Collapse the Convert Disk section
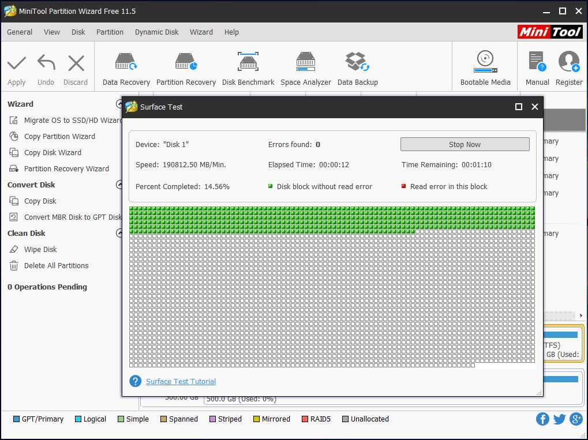The width and height of the screenshot is (588, 440). [119, 185]
